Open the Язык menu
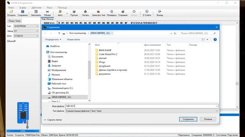The width and height of the screenshot is (245, 137). tap(49, 8)
